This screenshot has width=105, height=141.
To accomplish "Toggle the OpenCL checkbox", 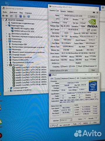I will click(x=62, y=66).
